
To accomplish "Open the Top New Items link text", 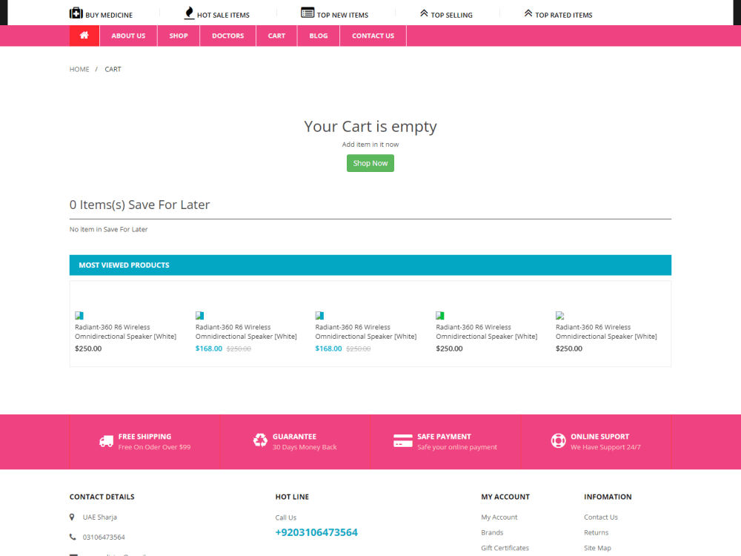I will tap(342, 15).
